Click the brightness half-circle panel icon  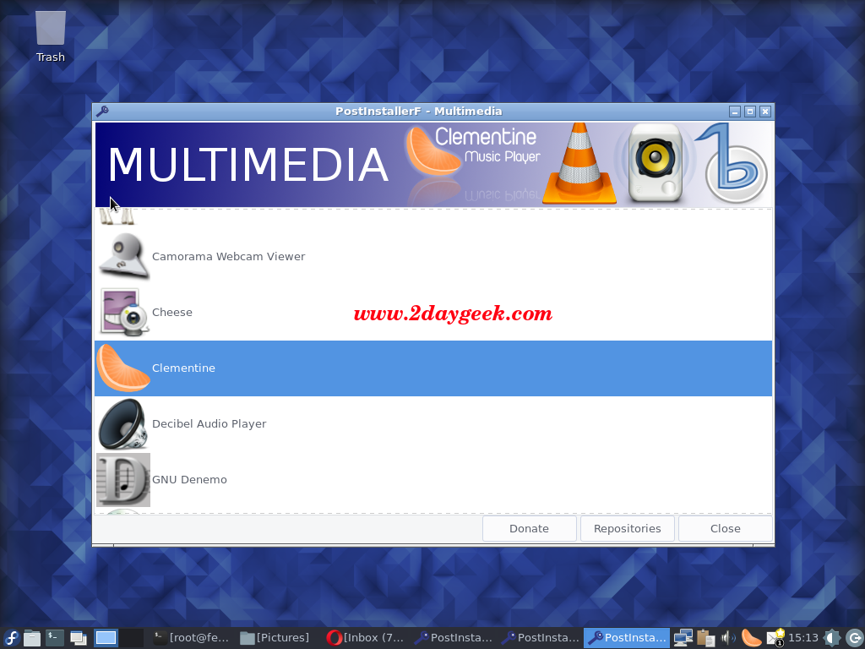click(x=831, y=638)
